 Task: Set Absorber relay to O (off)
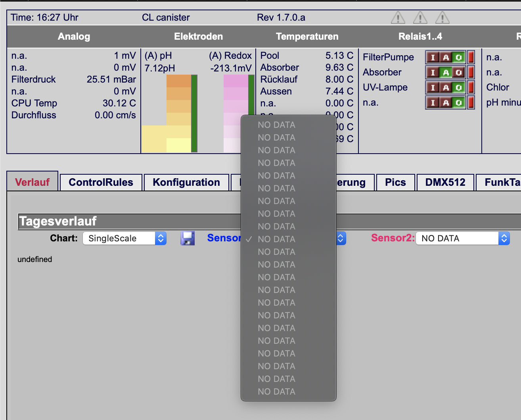click(459, 73)
